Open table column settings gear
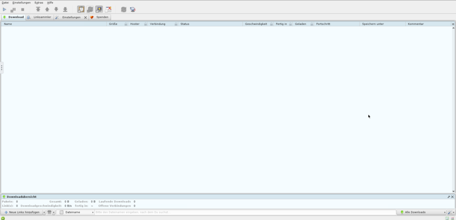 (453, 24)
